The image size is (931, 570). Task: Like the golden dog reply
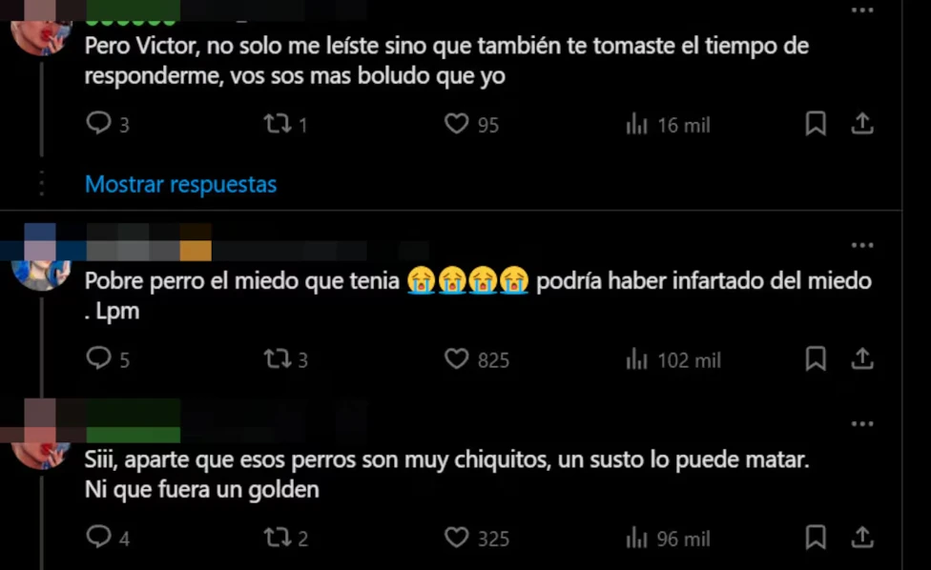click(458, 538)
